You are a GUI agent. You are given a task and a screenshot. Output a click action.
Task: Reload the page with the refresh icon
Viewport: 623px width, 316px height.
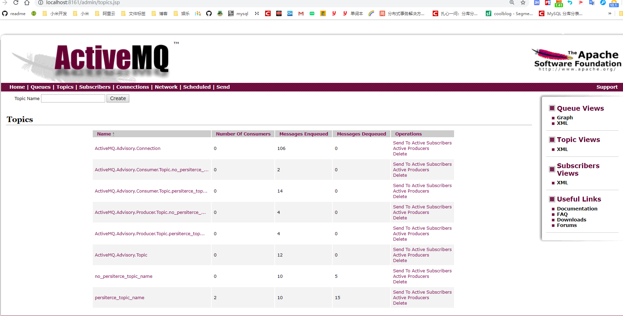coord(16,2)
